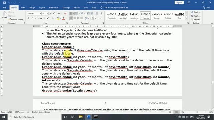
Task: Click the Save icon in title bar
Action: point(4,3)
